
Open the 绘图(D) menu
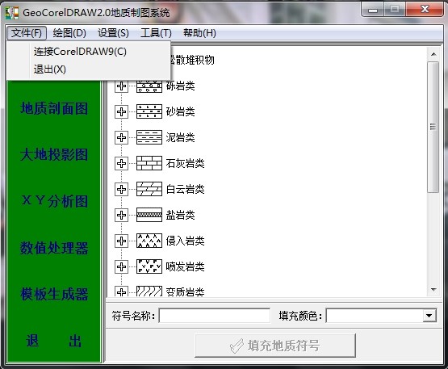pyautogui.click(x=69, y=33)
